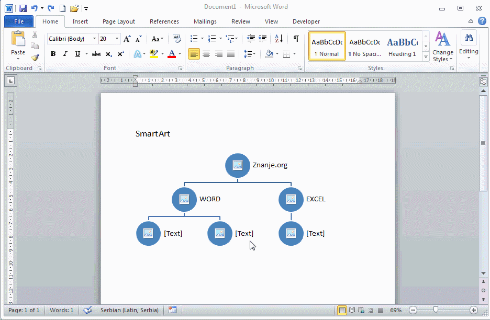Enable Center text alignment
Screen dimensions: 490x320
(206, 54)
